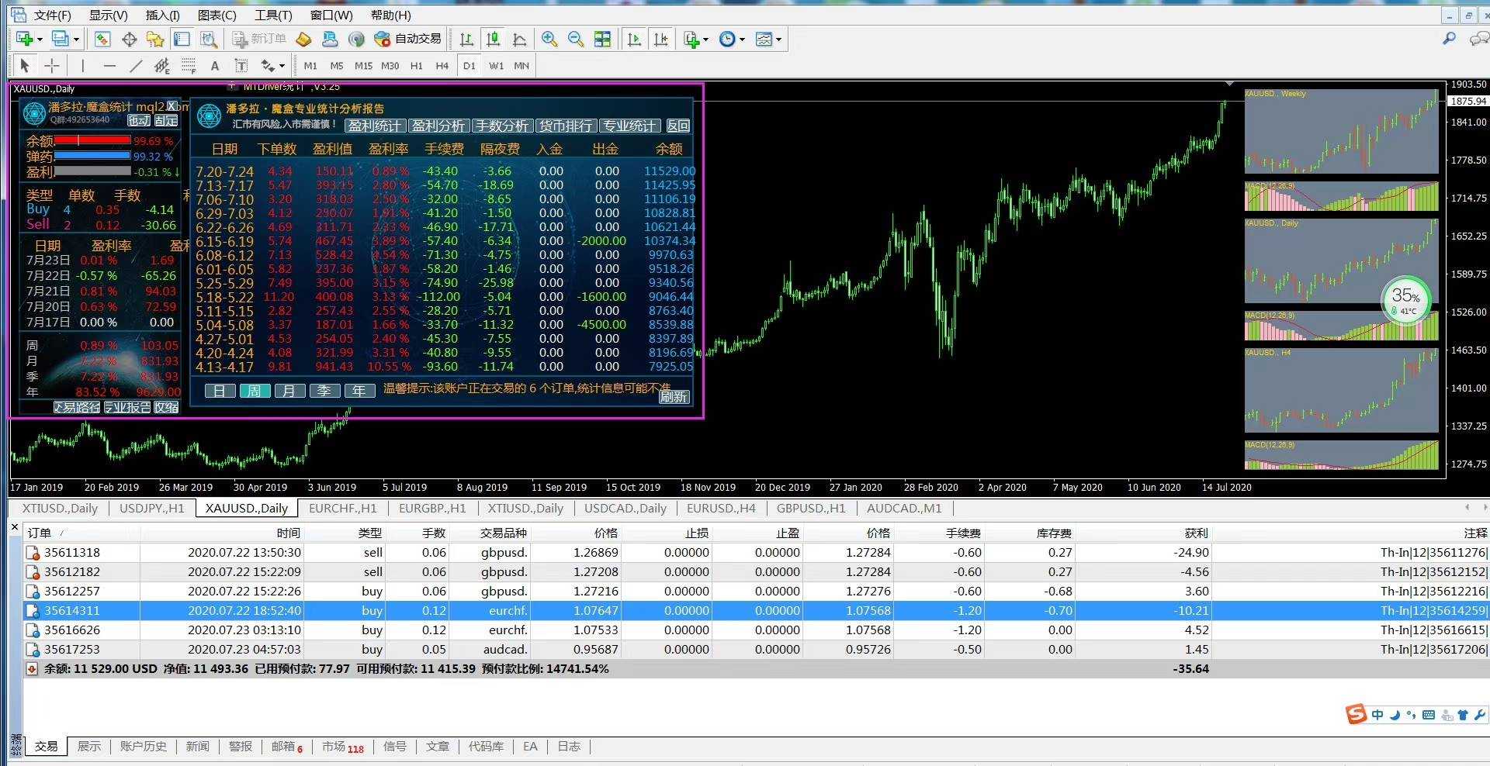The image size is (1490, 766).
Task: Open the 新订单 new order button
Action: click(x=260, y=39)
